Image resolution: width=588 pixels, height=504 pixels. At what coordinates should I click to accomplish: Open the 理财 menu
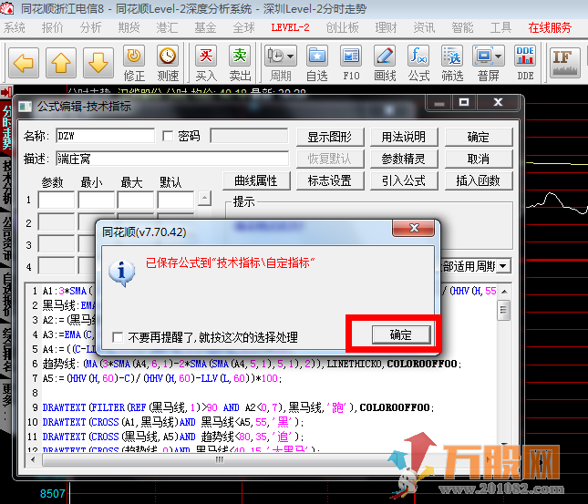point(386,27)
